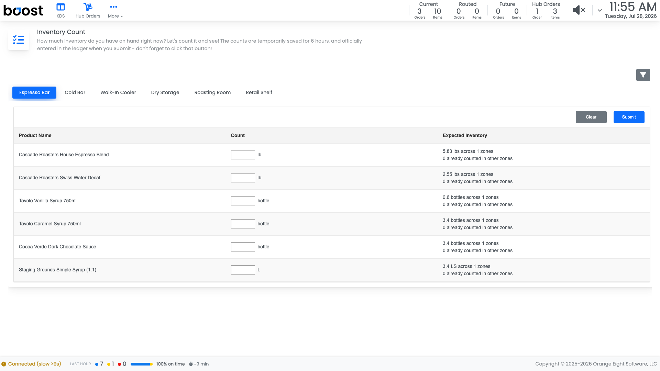
Task: Click the Clear button
Action: pyautogui.click(x=591, y=117)
